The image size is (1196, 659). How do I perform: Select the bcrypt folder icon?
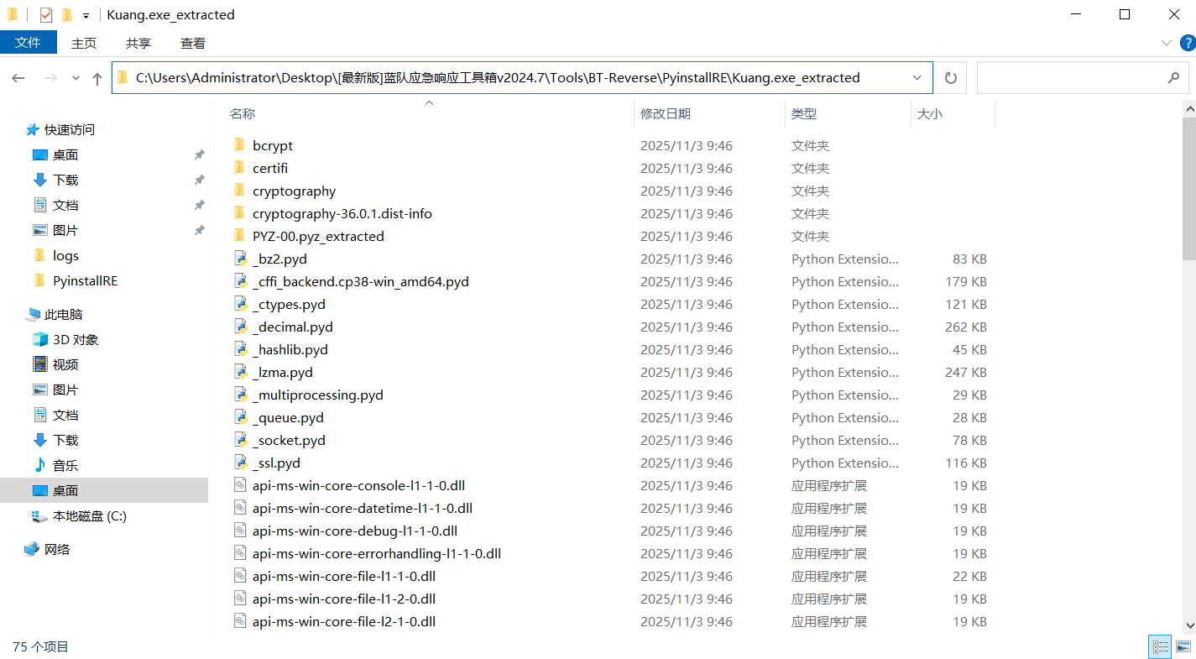click(239, 145)
